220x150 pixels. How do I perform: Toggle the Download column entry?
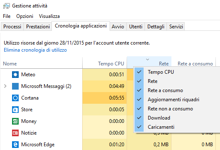[x=177, y=118]
